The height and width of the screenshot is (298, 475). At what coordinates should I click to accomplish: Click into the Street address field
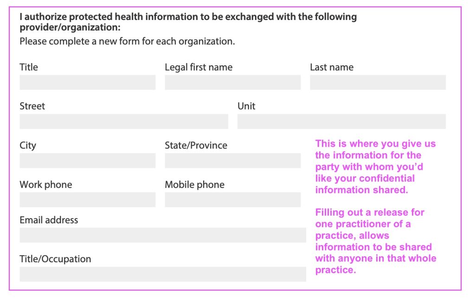click(x=124, y=121)
